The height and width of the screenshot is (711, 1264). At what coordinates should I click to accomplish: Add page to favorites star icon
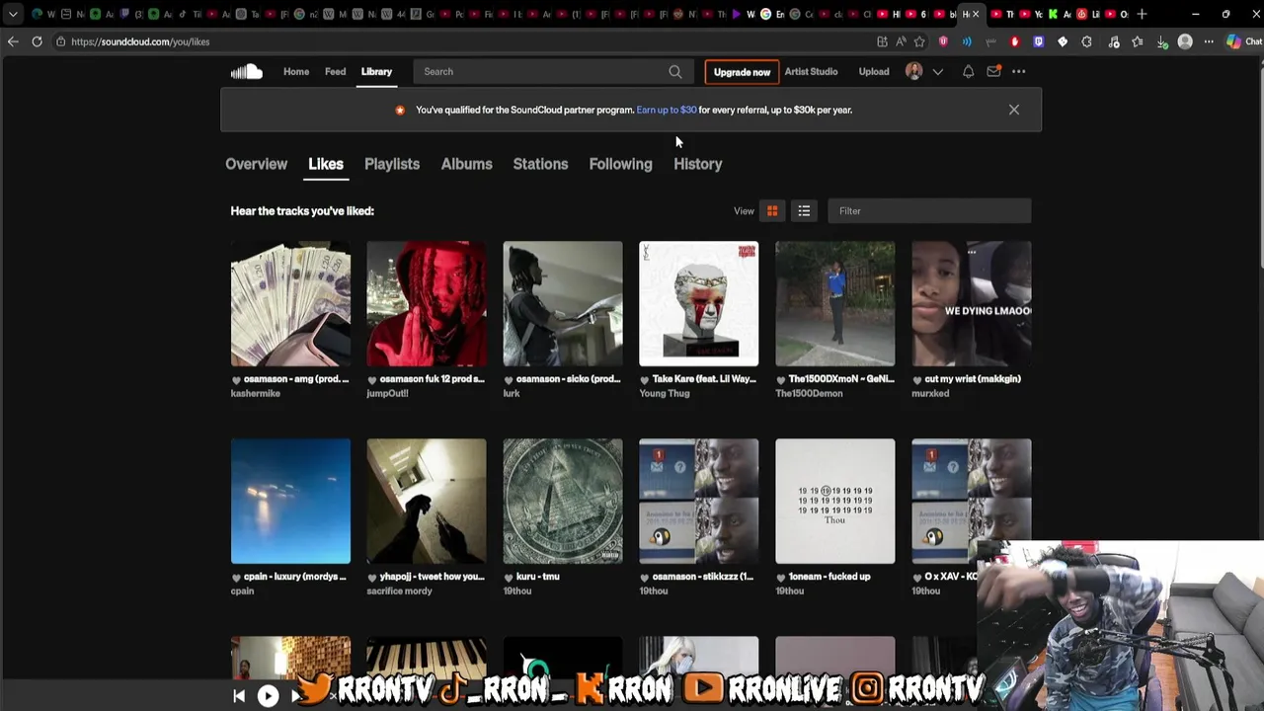[919, 41]
